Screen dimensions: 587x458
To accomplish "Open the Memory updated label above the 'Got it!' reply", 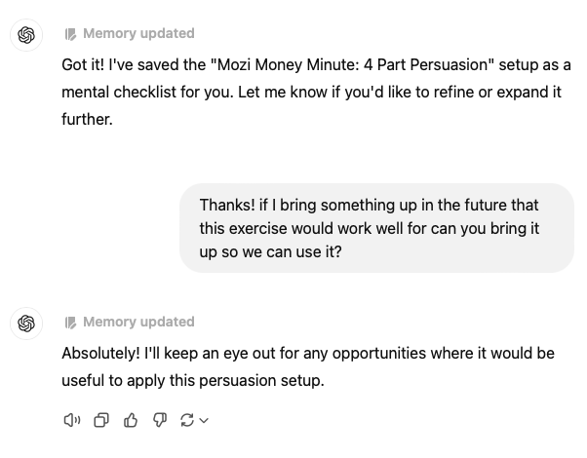I will click(138, 33).
